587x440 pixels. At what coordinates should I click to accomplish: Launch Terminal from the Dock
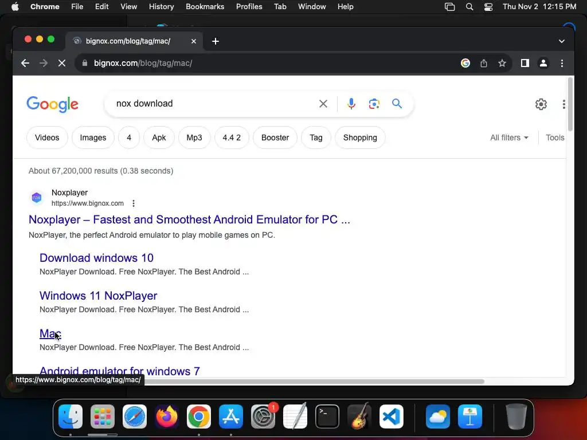click(x=327, y=417)
